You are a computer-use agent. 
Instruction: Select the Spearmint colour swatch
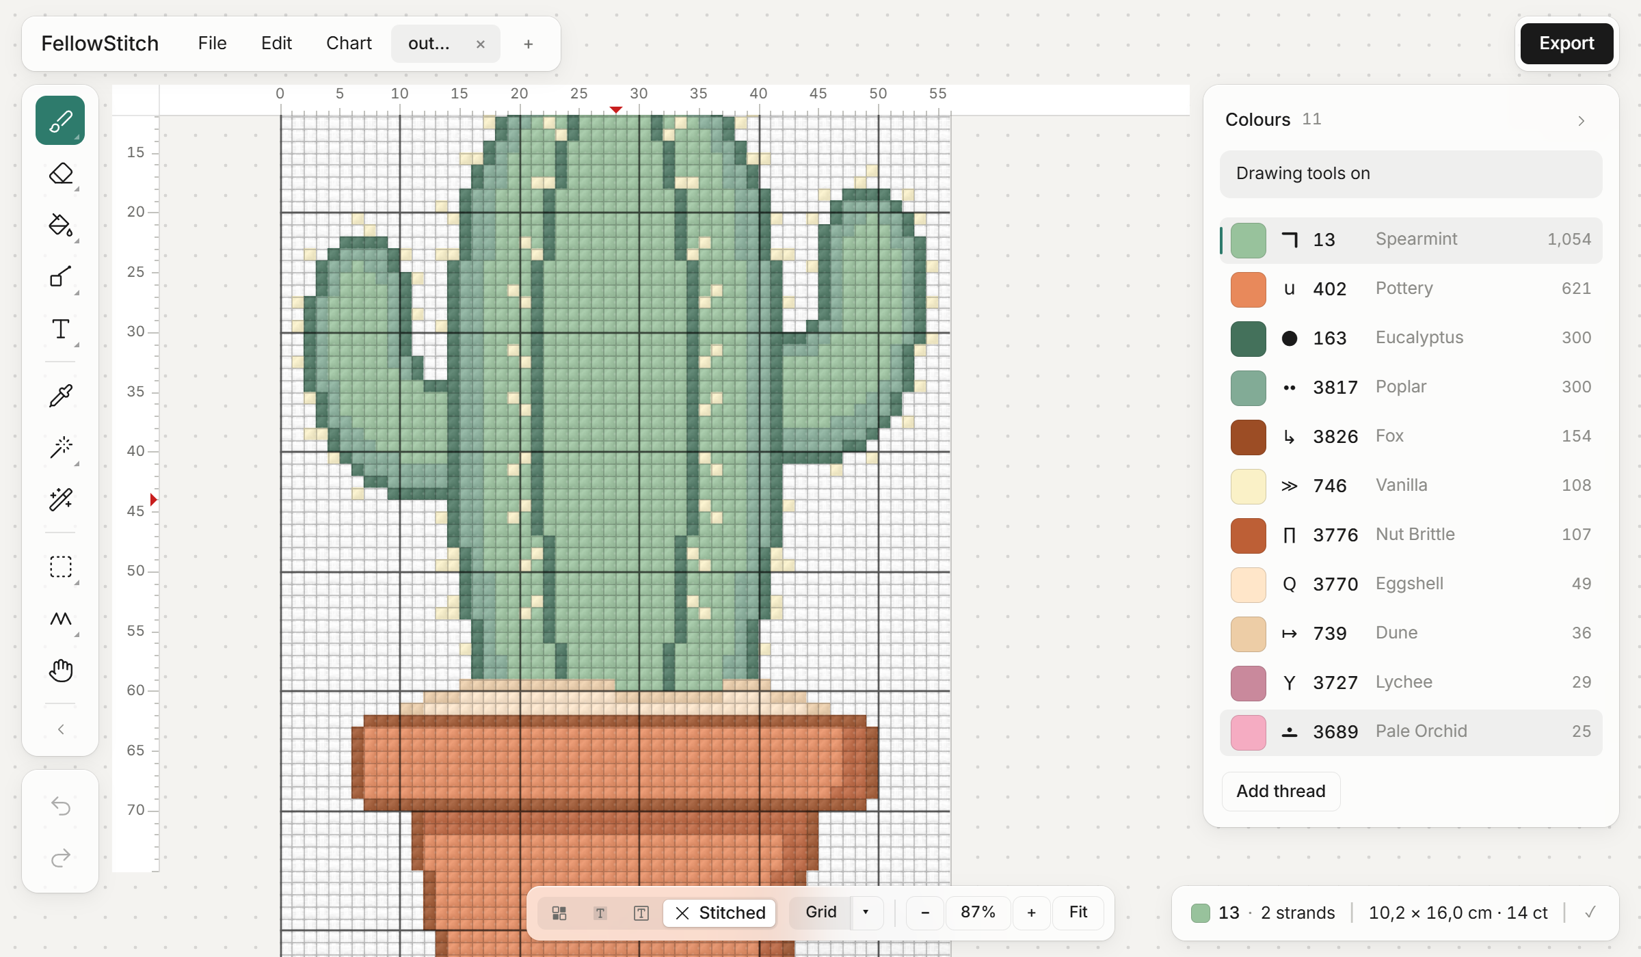(x=1249, y=241)
